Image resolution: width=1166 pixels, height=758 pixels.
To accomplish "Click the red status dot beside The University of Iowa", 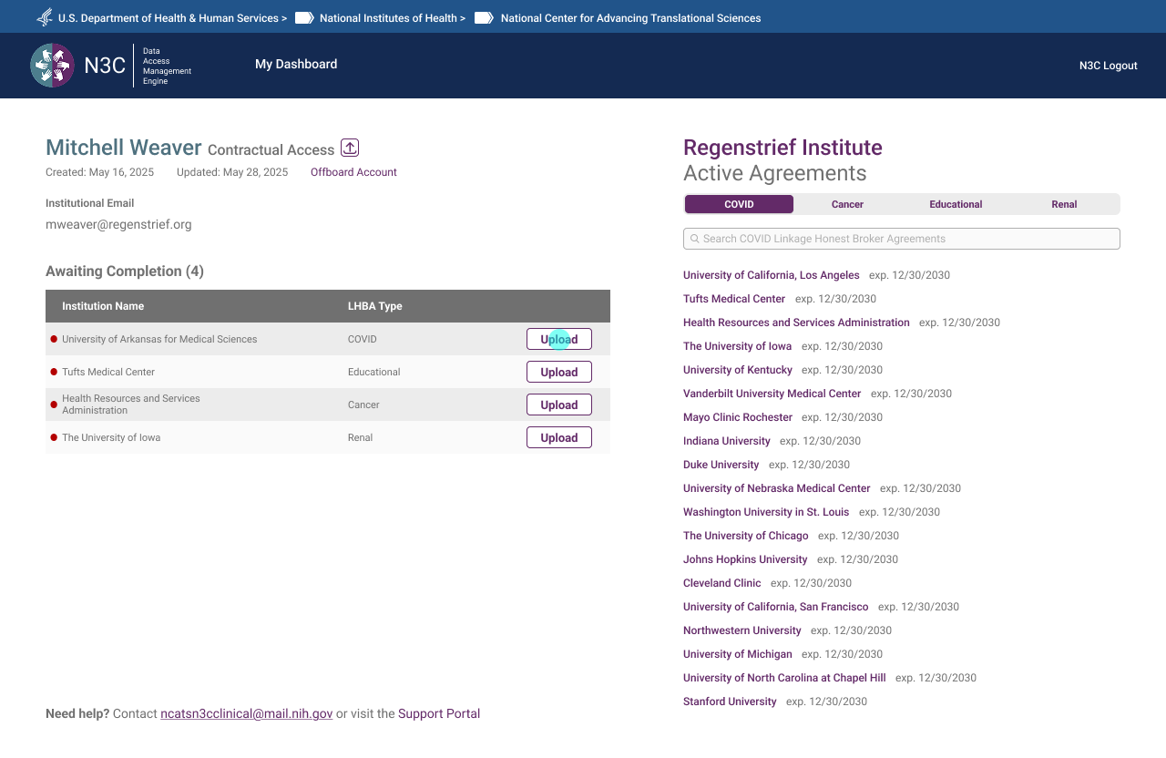I will point(53,437).
